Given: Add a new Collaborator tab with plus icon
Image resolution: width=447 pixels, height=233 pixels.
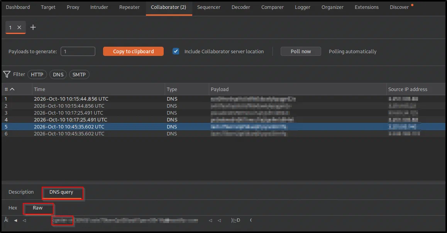Looking at the screenshot, I should point(33,27).
